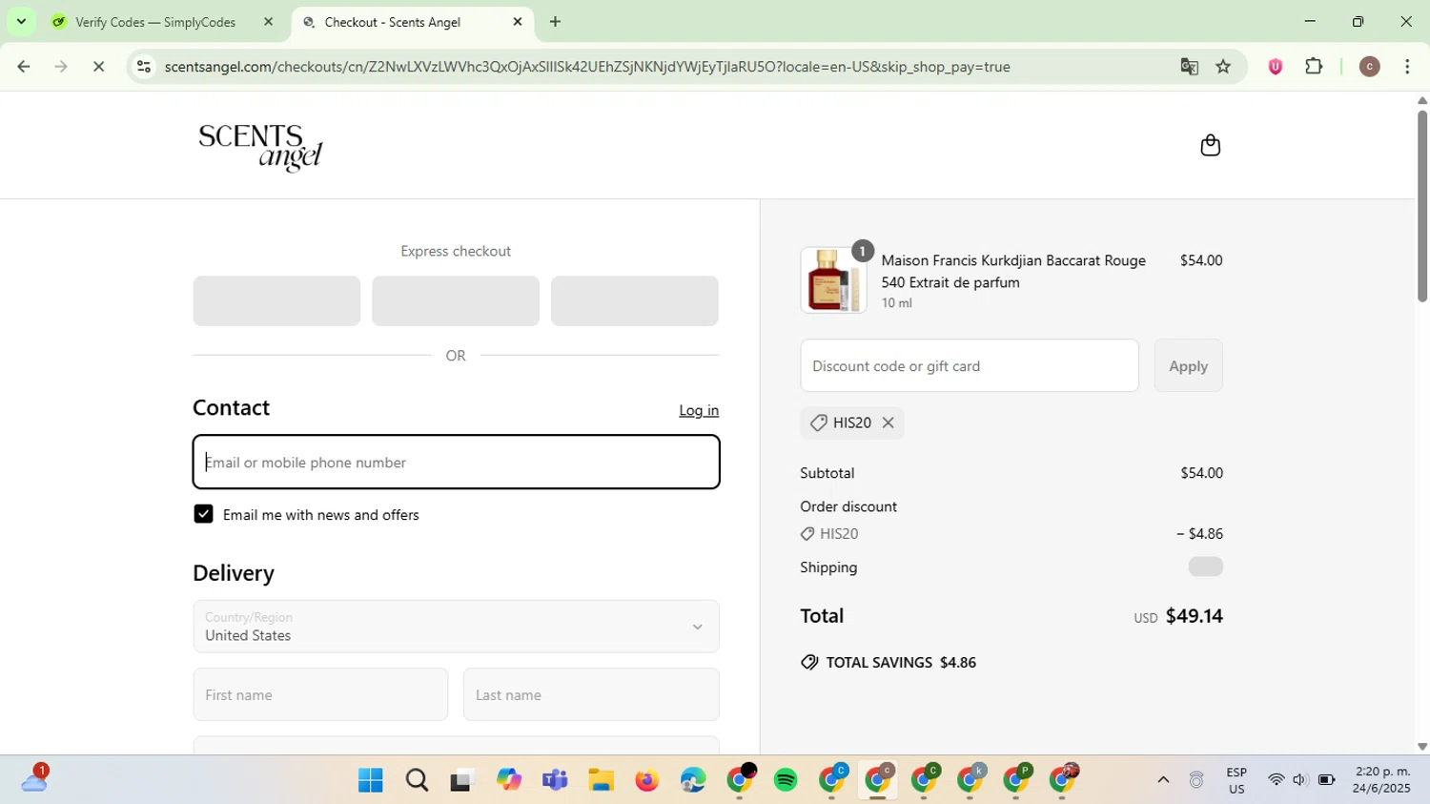The height and width of the screenshot is (804, 1430).
Task: Open the weather widget on the taskbar
Action: [x=34, y=779]
